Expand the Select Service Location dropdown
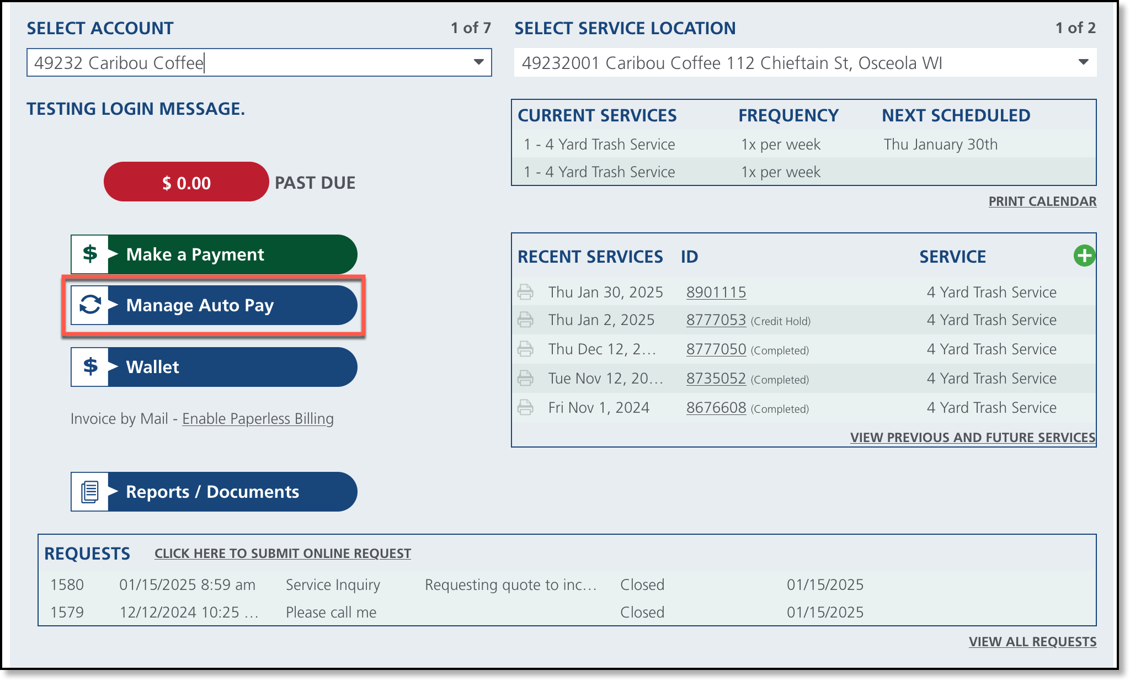Image resolution: width=1130 pixels, height=681 pixels. click(1083, 62)
